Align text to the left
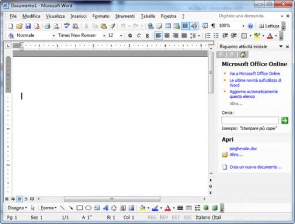This screenshot has height=224, width=295. (158, 36)
